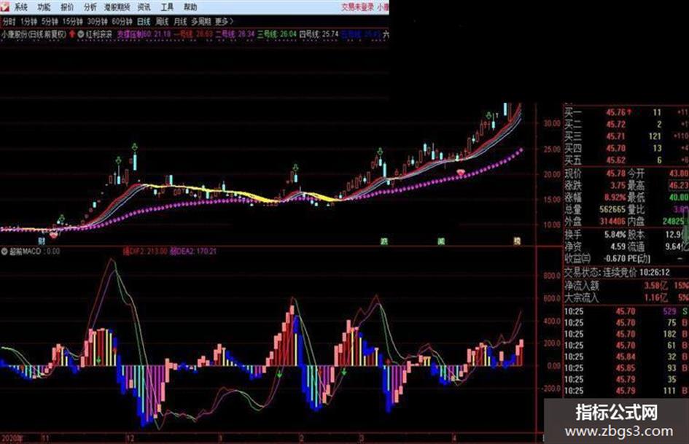The width and height of the screenshot is (689, 444).
Task: Click the 小康股份(日线 前复权) title
Action: pos(34,34)
